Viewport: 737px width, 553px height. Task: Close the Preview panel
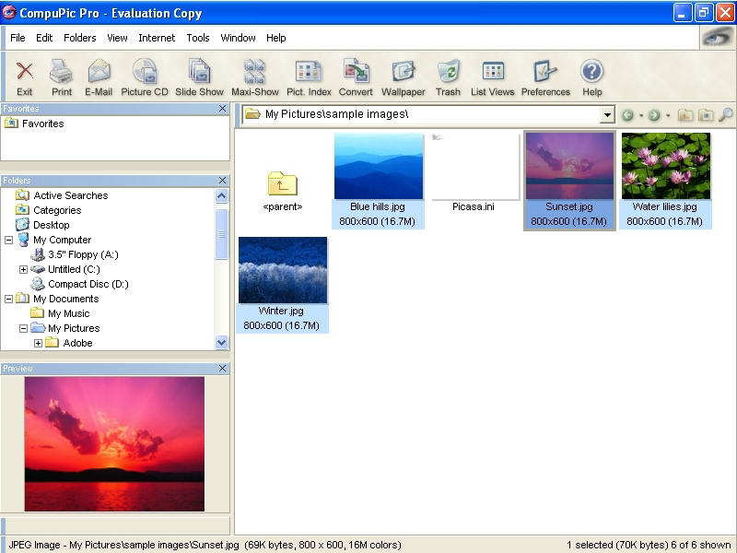(x=222, y=369)
